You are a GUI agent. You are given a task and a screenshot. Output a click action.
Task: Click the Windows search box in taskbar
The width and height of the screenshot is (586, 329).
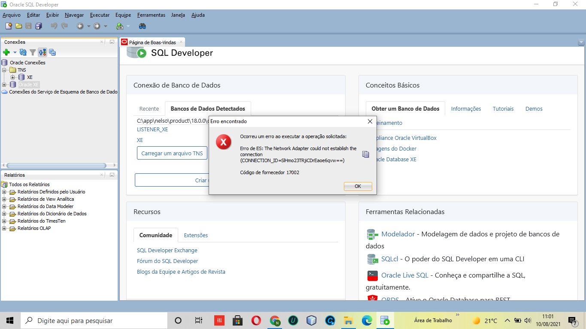point(94,320)
